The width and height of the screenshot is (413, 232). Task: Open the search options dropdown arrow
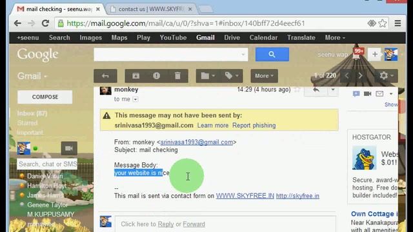243,55
